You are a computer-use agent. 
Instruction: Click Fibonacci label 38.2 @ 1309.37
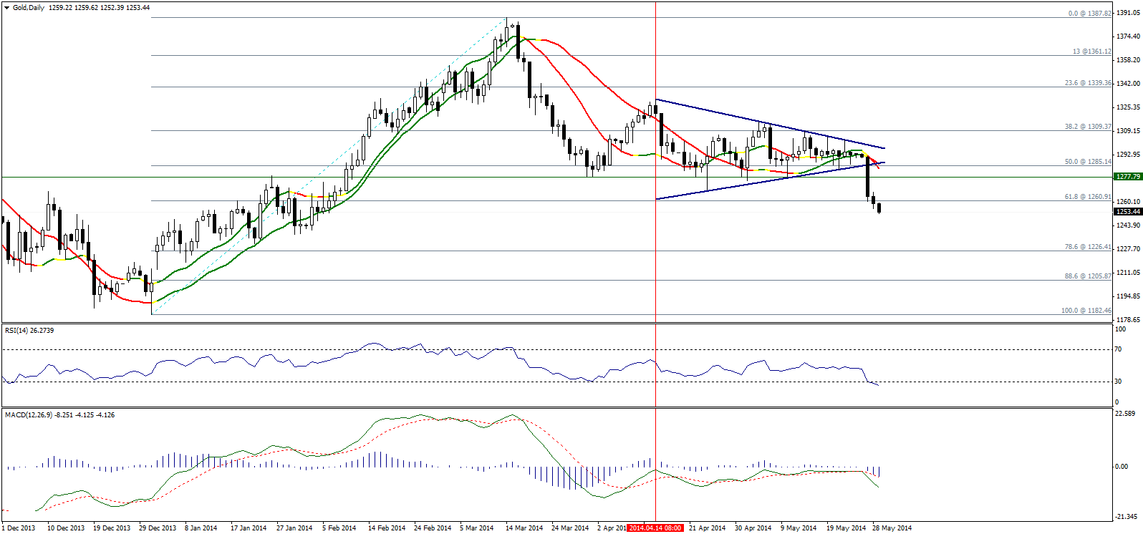(x=1088, y=127)
